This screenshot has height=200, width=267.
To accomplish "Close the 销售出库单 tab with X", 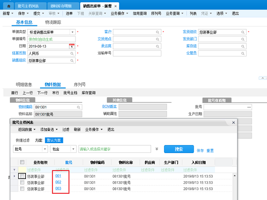I will pos(116,6).
